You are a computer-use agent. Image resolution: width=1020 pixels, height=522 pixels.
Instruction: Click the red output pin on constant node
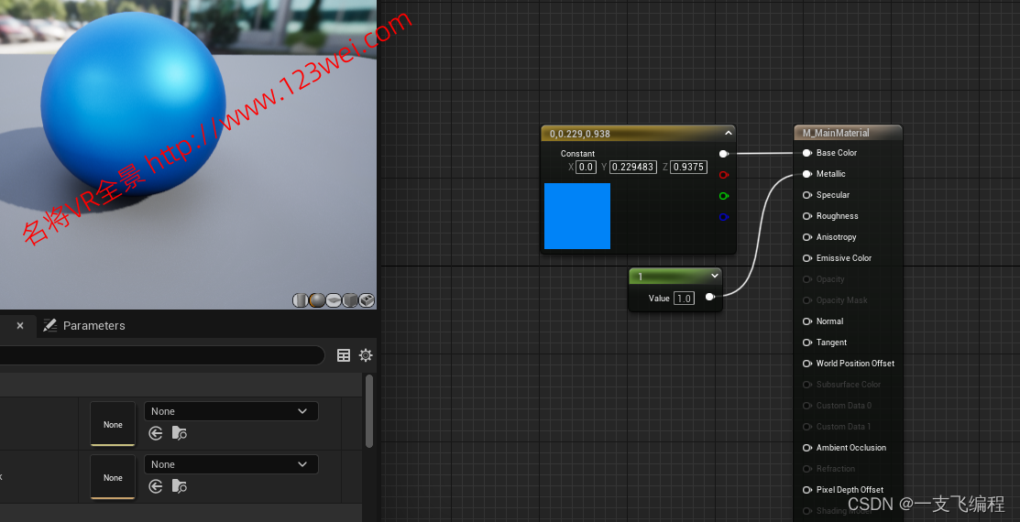coord(723,175)
